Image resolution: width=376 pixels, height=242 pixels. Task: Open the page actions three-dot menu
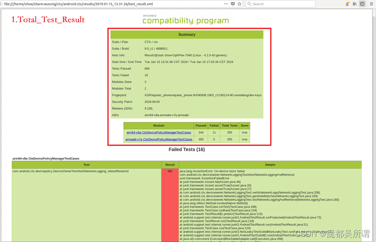226,4
